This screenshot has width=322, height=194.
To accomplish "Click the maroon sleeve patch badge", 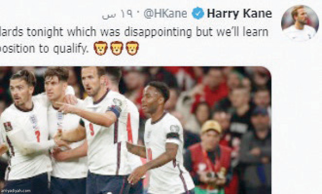I will 8,126.
